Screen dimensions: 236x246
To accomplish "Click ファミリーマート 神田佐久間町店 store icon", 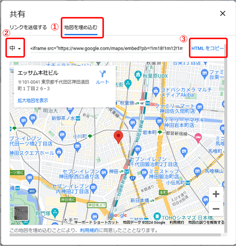I will point(199,108).
